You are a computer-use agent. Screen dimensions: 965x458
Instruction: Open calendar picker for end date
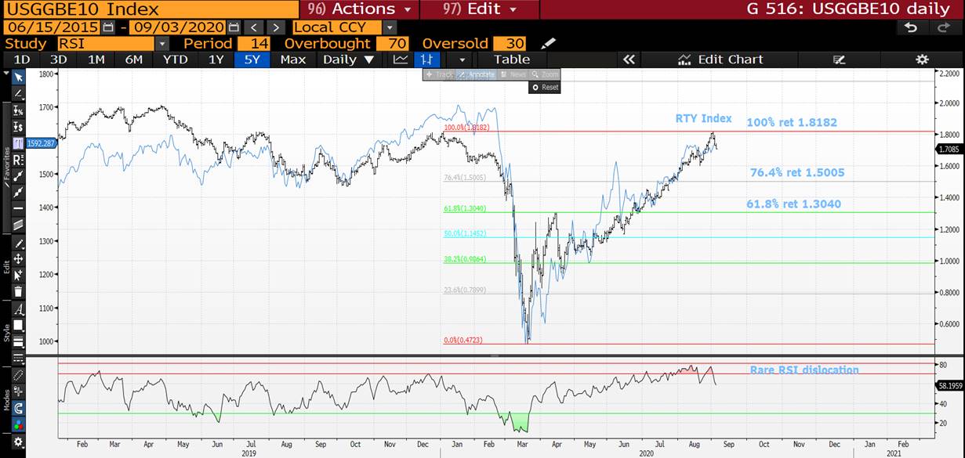point(234,27)
